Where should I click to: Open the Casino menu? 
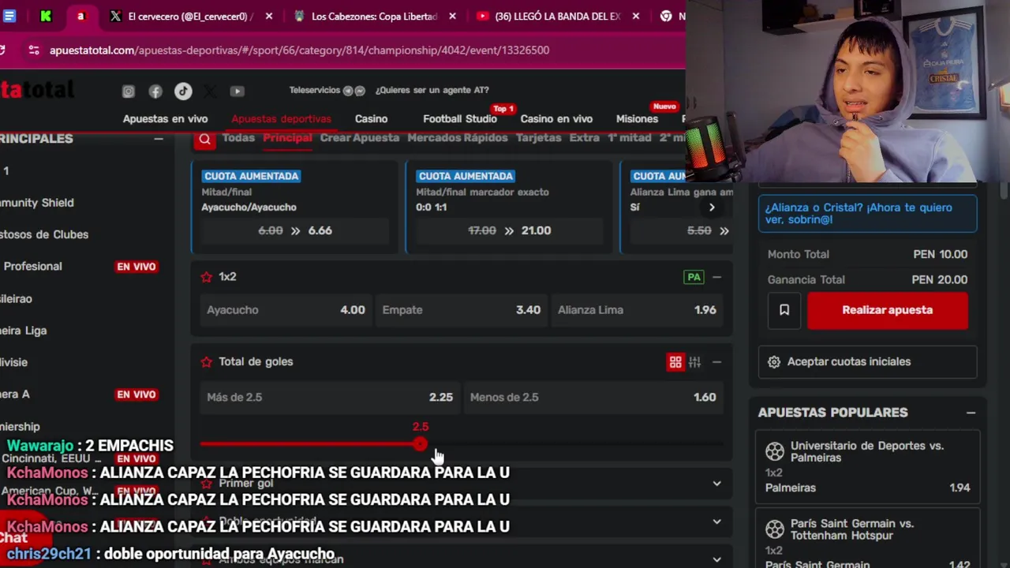[x=371, y=119]
